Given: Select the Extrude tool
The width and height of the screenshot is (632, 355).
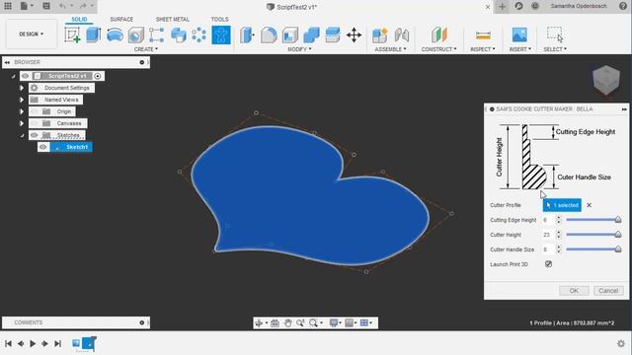Looking at the screenshot, I should click(94, 35).
